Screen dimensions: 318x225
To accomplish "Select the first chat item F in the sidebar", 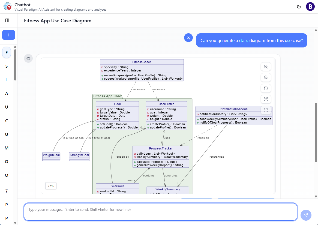I will pyautogui.click(x=7, y=52).
